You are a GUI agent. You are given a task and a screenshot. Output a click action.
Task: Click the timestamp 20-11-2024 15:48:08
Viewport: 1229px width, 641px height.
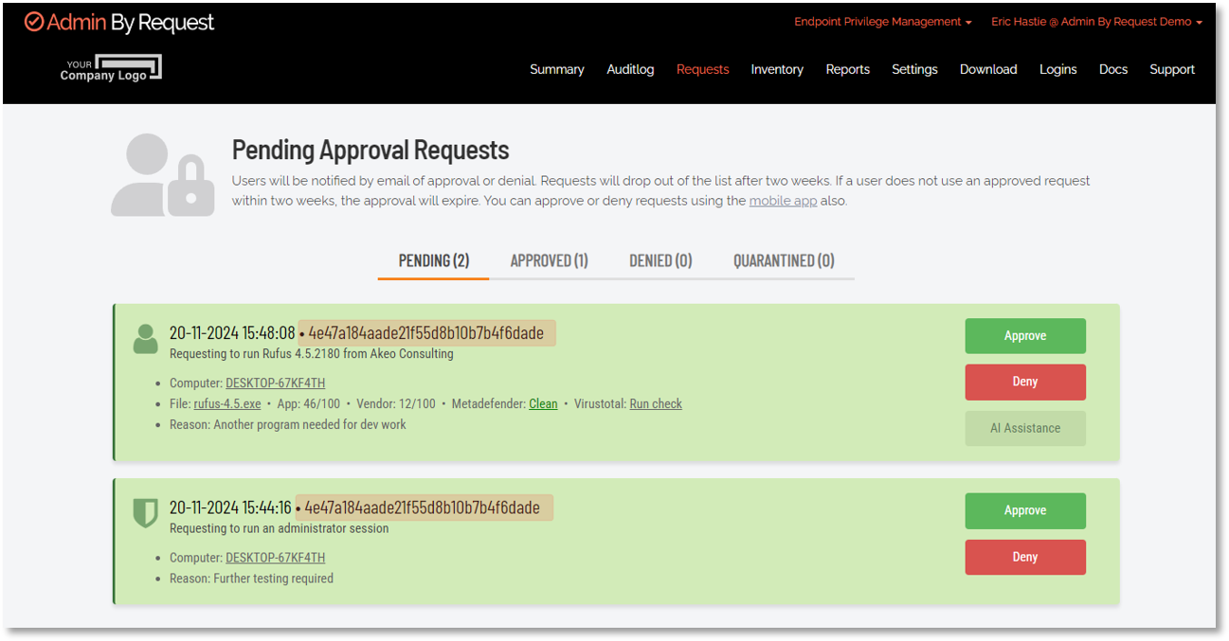tap(232, 333)
